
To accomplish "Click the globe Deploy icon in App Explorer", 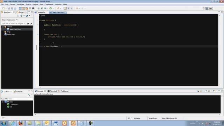I will click(21, 15).
